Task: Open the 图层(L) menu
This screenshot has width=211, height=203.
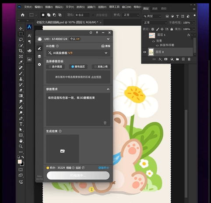Action: coord(59,7)
